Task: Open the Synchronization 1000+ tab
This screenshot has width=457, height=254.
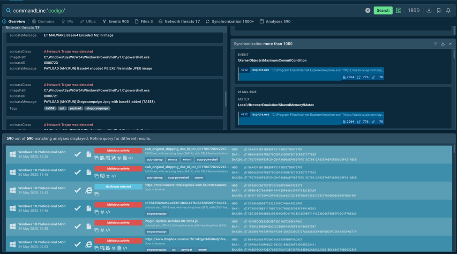Action: (x=230, y=22)
